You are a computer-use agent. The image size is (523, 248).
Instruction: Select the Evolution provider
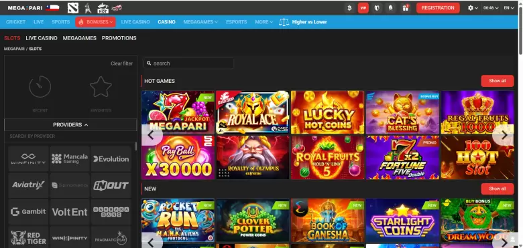tap(111, 158)
